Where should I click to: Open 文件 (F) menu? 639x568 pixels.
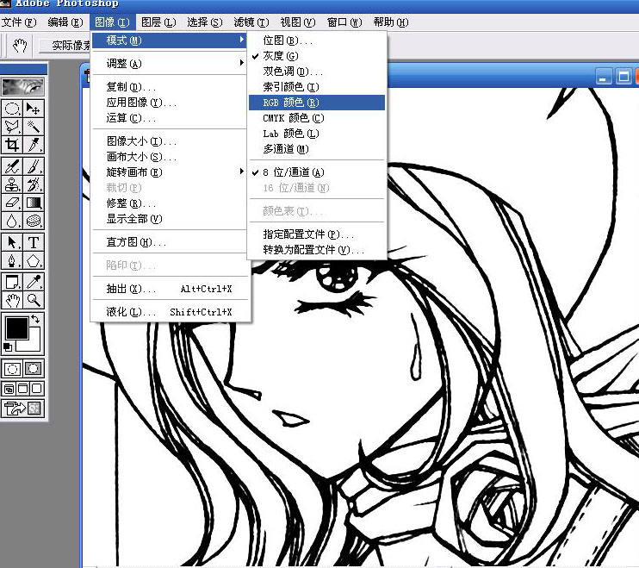(19, 22)
